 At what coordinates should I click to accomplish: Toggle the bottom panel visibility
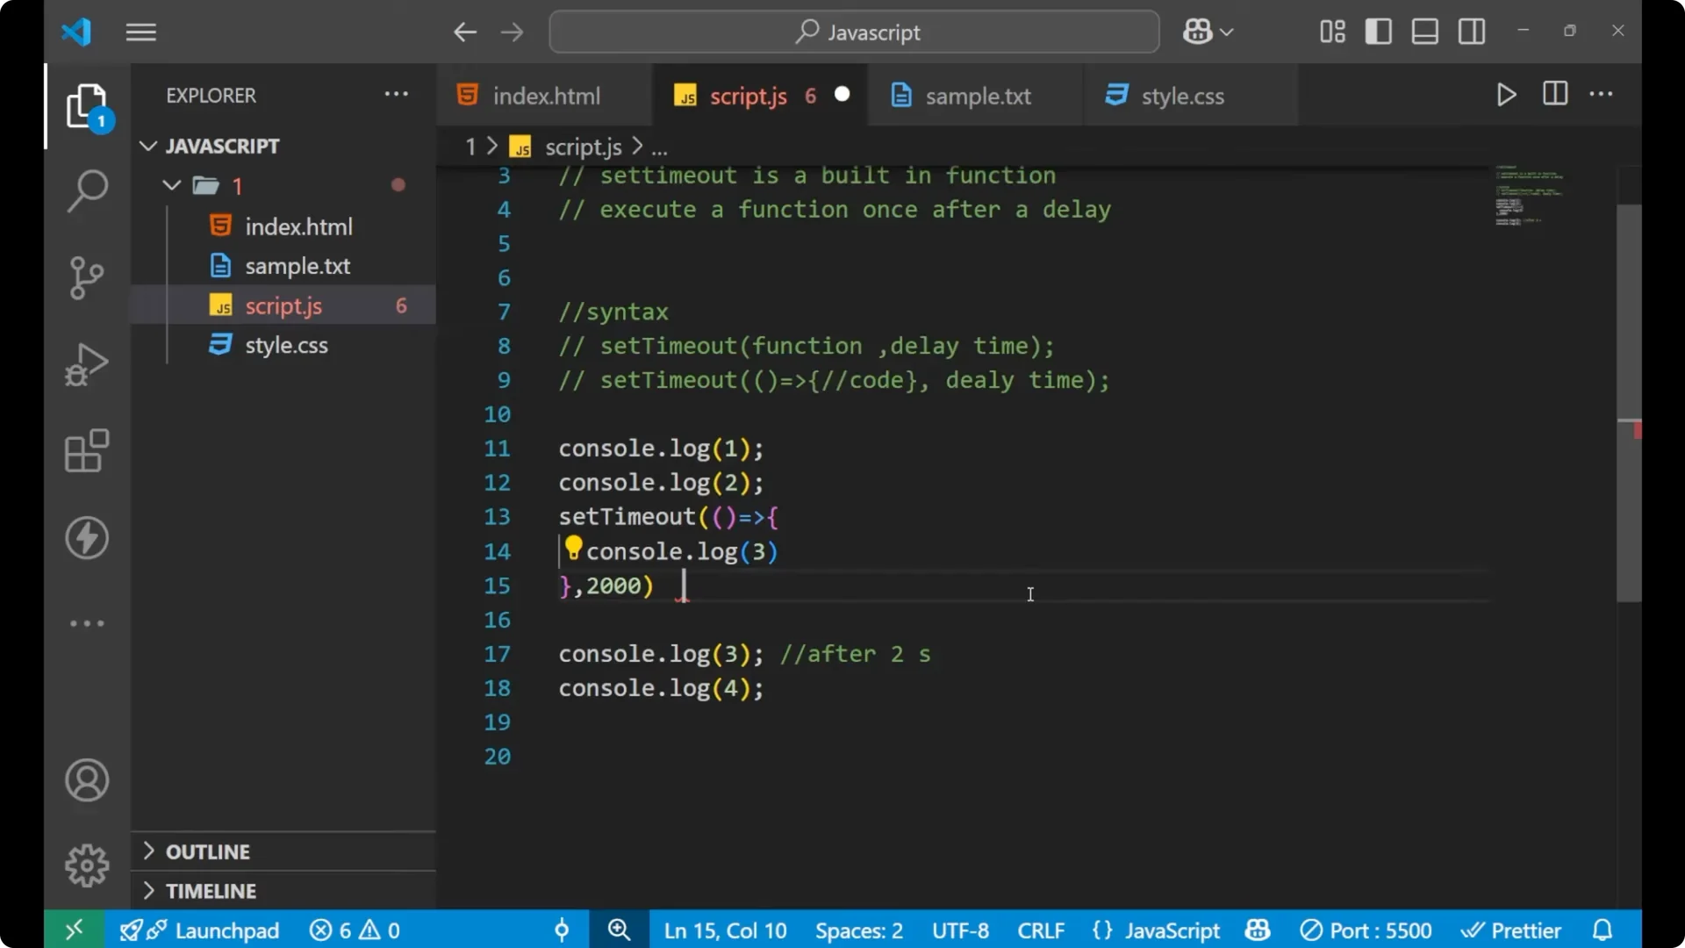pos(1423,31)
